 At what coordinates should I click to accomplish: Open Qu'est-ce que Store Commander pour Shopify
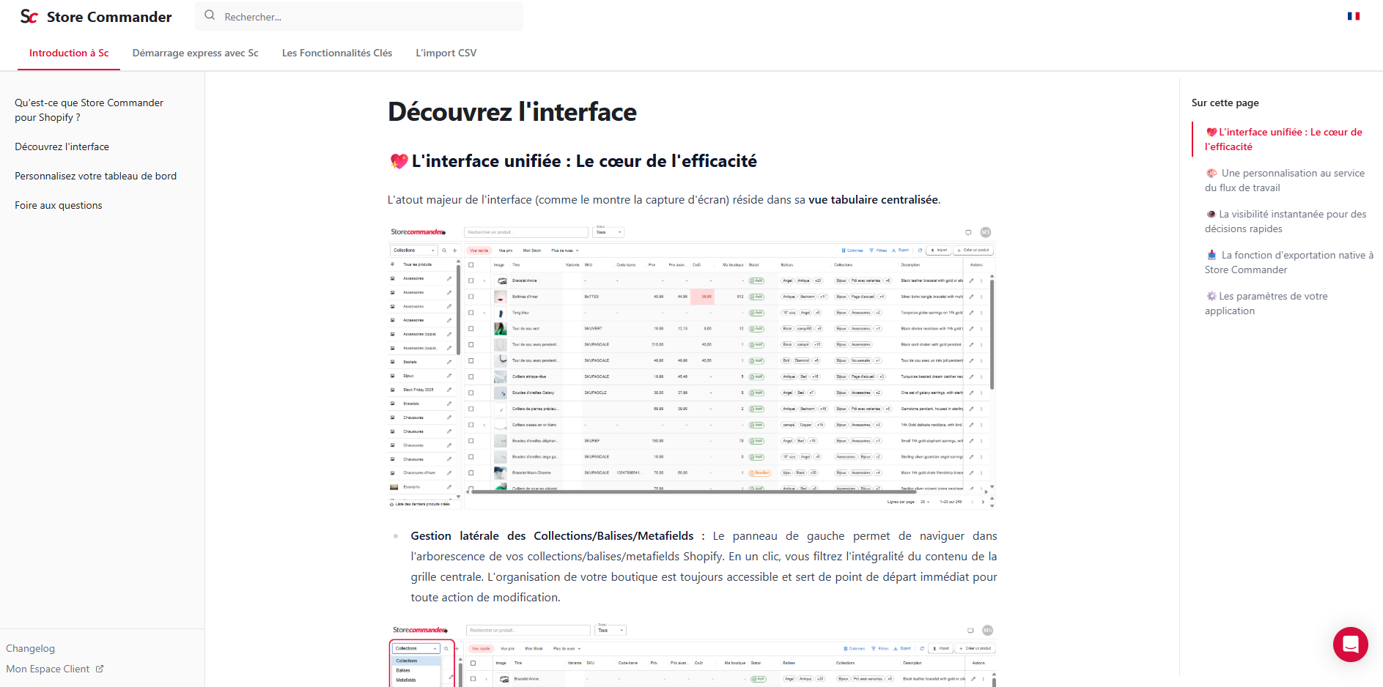[89, 110]
